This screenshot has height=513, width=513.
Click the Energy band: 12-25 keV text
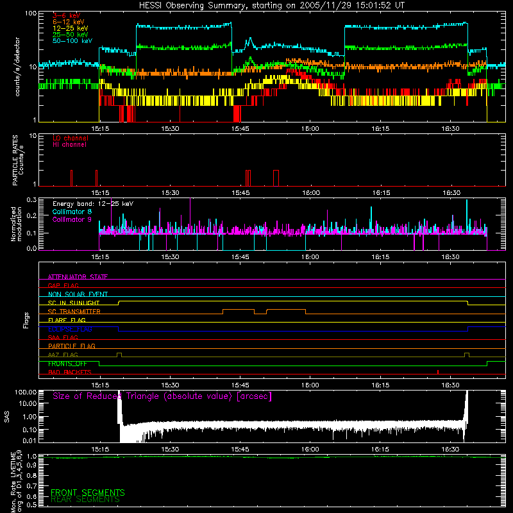(93, 204)
